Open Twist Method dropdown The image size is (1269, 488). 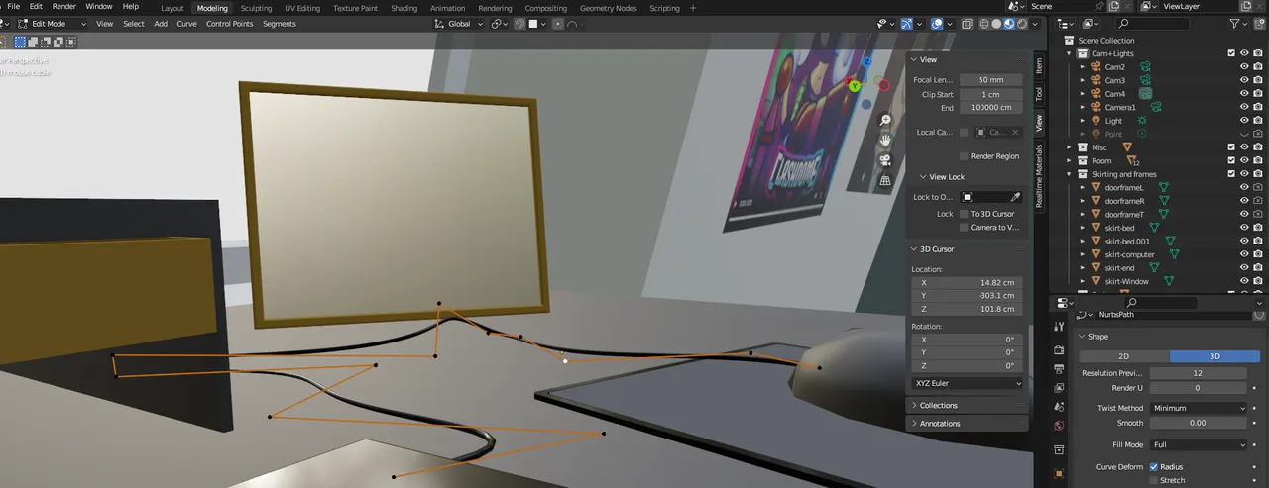pyautogui.click(x=1200, y=408)
